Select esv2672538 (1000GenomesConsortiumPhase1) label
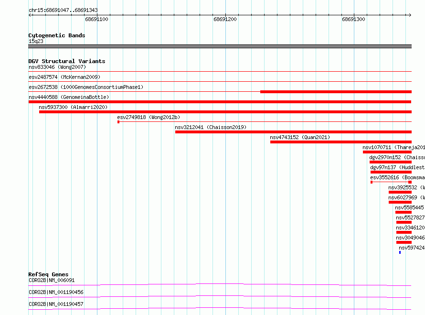 (x=86, y=87)
